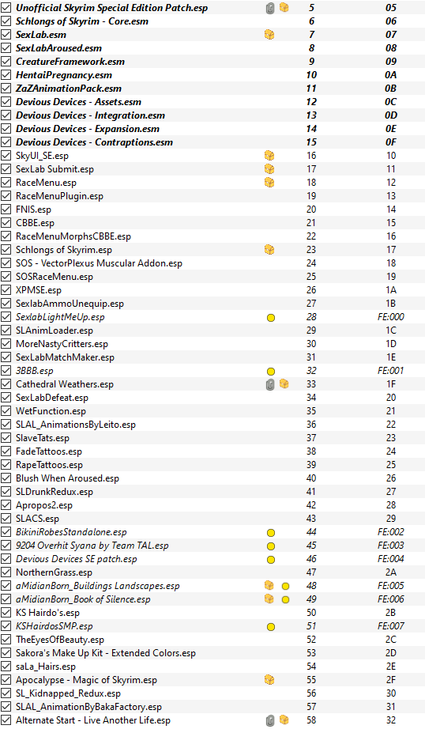Screen dimensions: 425x729
Task: Select the RaceMenu.esp plugin entry
Action: tap(212, 183)
